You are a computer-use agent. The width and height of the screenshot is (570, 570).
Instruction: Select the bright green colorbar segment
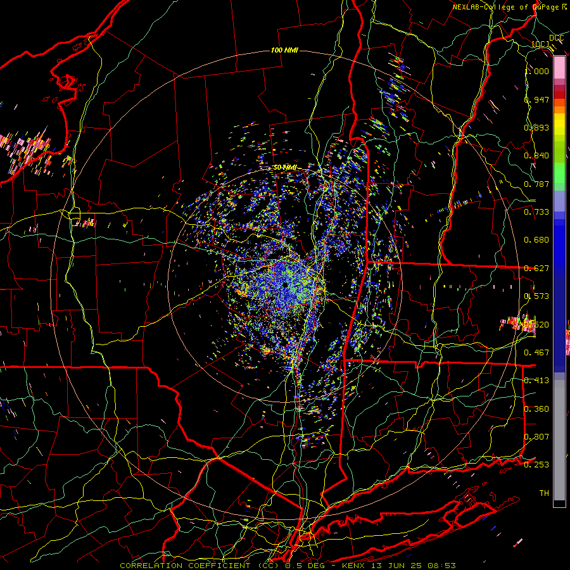(559, 174)
